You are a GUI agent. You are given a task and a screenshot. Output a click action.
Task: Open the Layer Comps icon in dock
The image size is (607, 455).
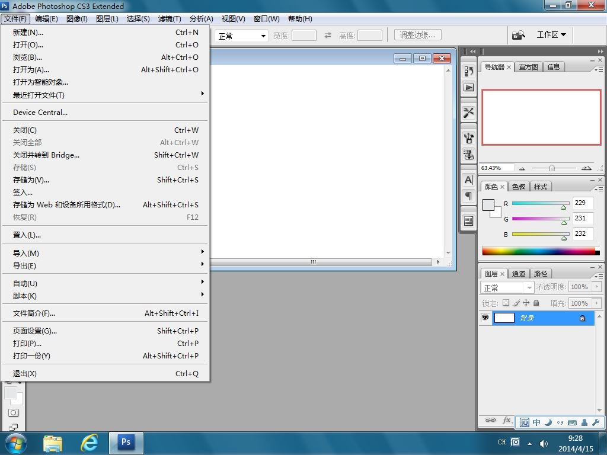[468, 221]
